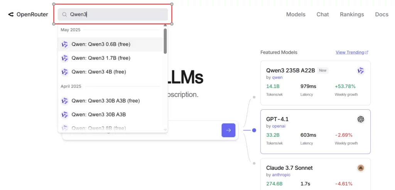Screen dimensions: 395x190
Task: Click the purple arrow submit button
Action: click(x=228, y=130)
